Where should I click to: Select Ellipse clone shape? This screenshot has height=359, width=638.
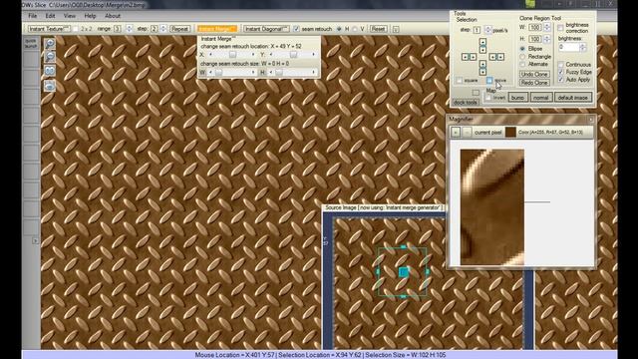(x=522, y=49)
